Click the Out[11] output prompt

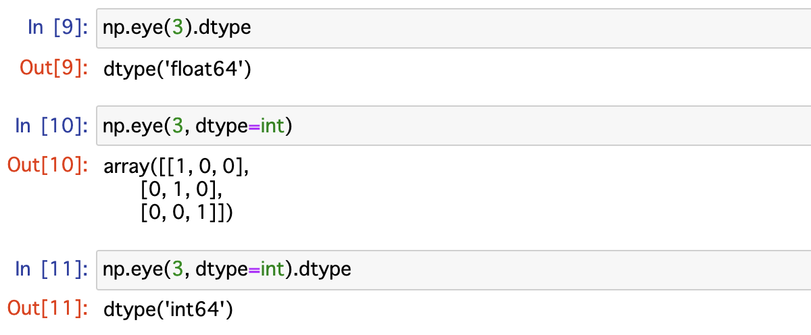click(x=47, y=310)
